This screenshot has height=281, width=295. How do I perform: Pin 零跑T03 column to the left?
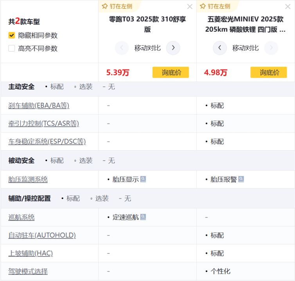(x=117, y=6)
